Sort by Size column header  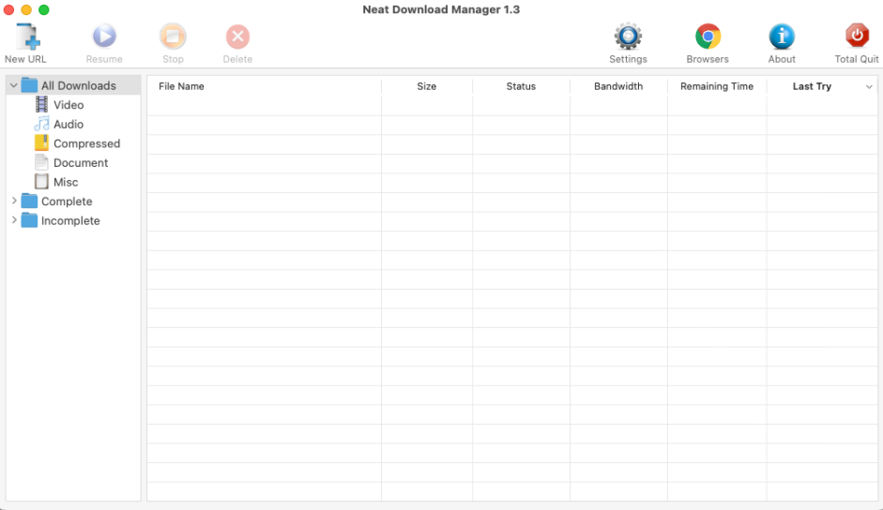(427, 86)
